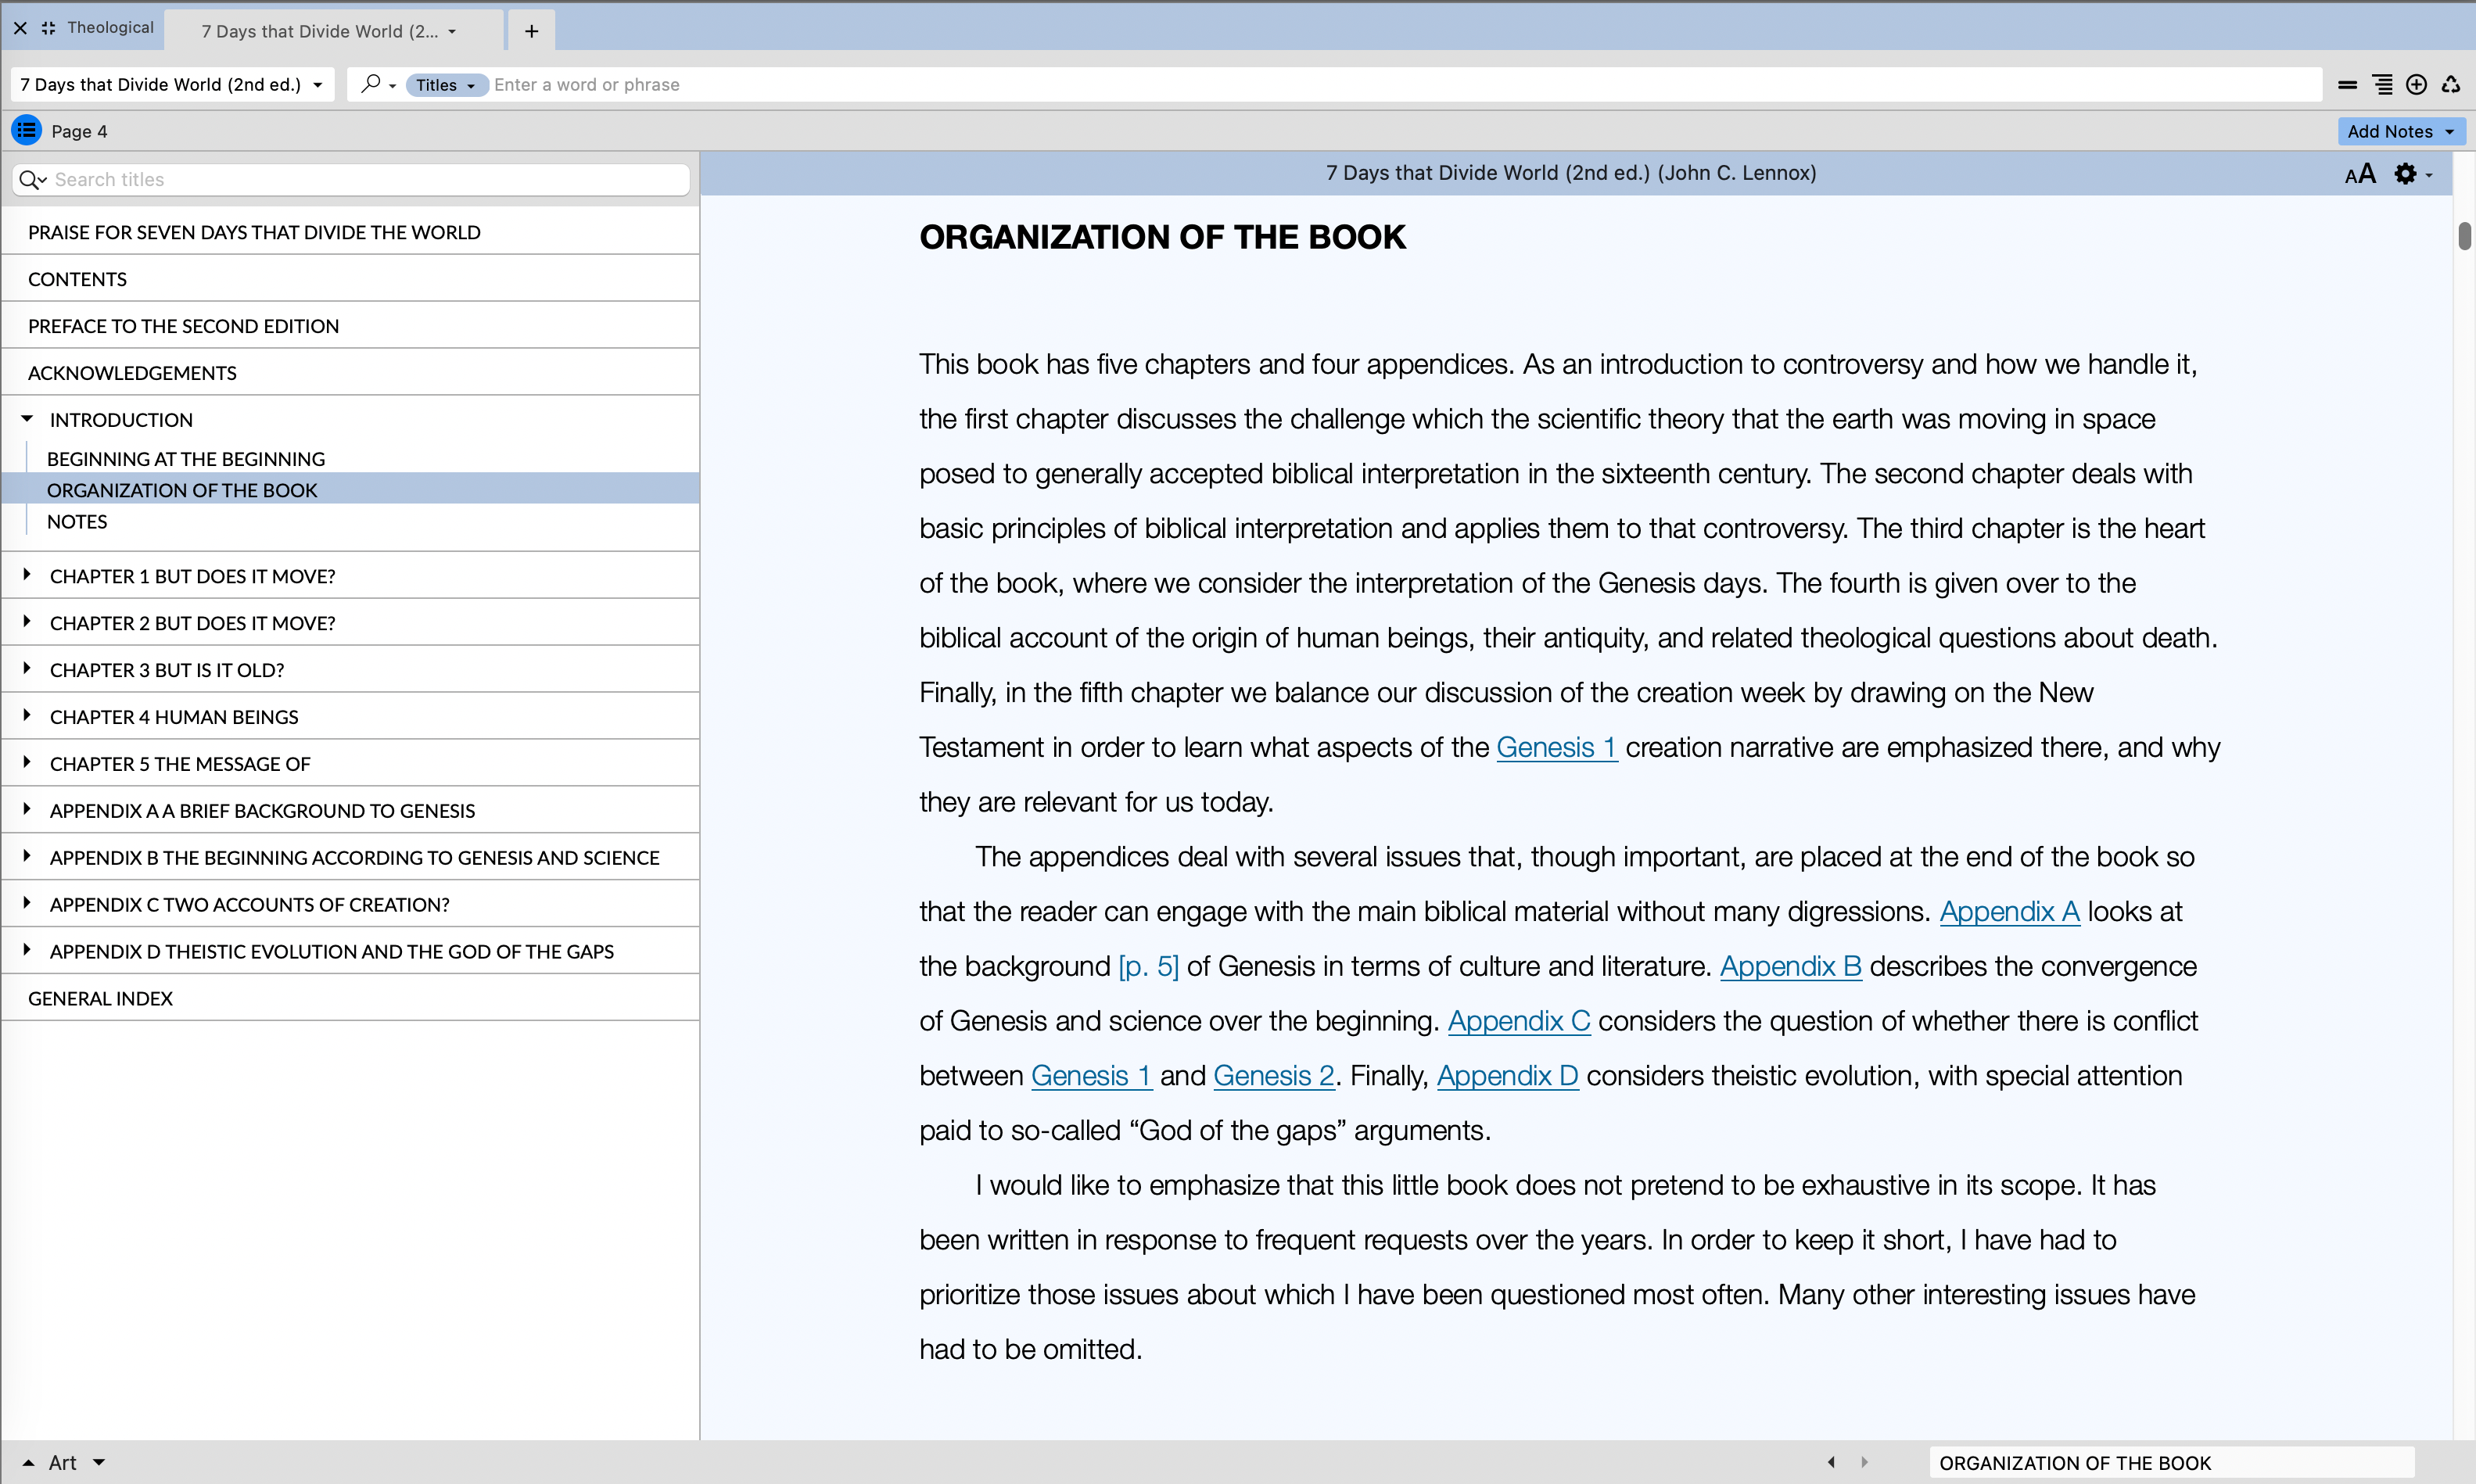Close the Theological workspace with the X icon
The height and width of the screenshot is (1484, 2476).
[x=20, y=28]
